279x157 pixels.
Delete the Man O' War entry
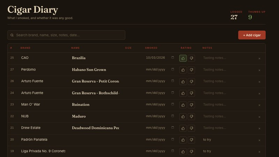click(x=259, y=105)
